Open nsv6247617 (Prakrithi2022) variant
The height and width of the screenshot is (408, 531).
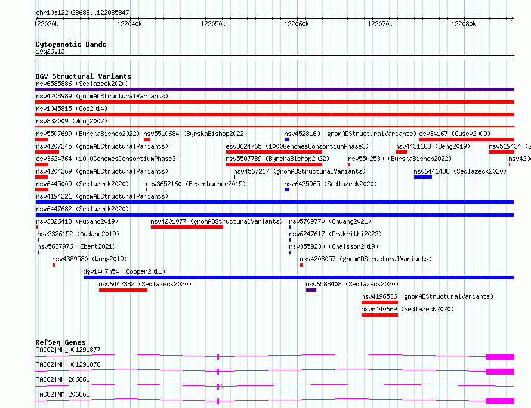click(335, 234)
